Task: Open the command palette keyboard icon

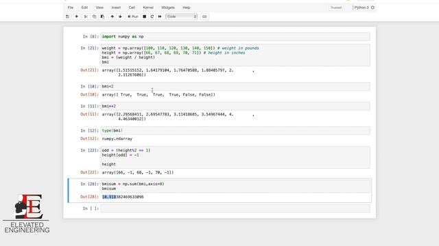Action: 204,16
